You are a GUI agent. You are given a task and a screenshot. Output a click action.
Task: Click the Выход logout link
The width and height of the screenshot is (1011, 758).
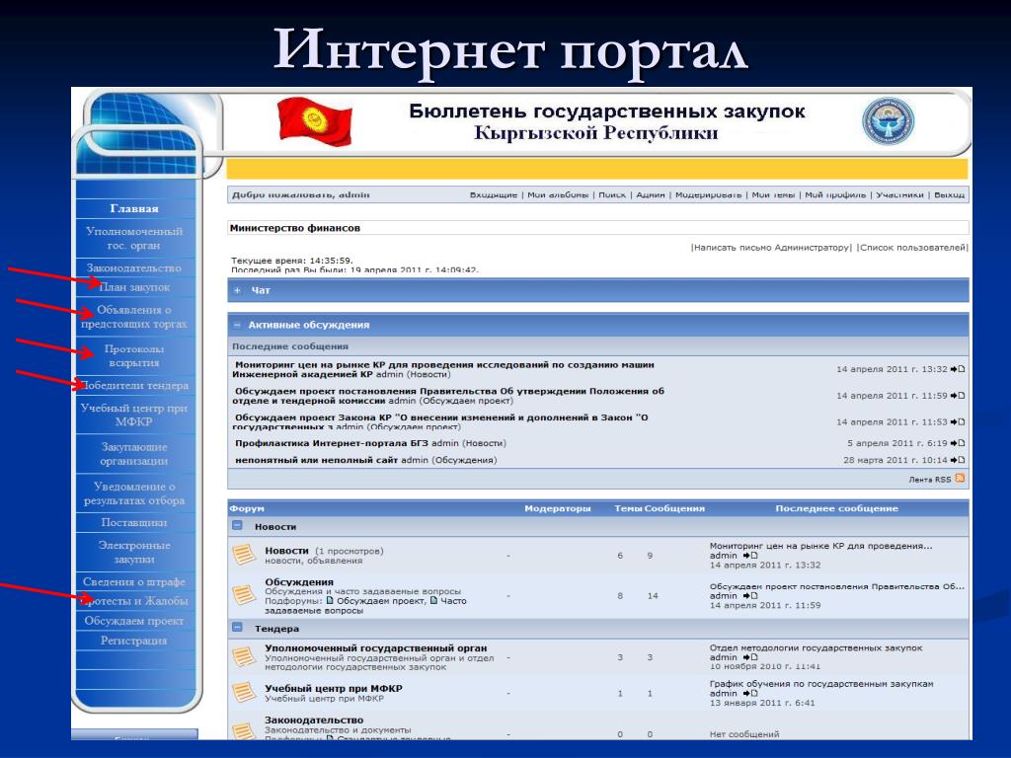pos(949,194)
